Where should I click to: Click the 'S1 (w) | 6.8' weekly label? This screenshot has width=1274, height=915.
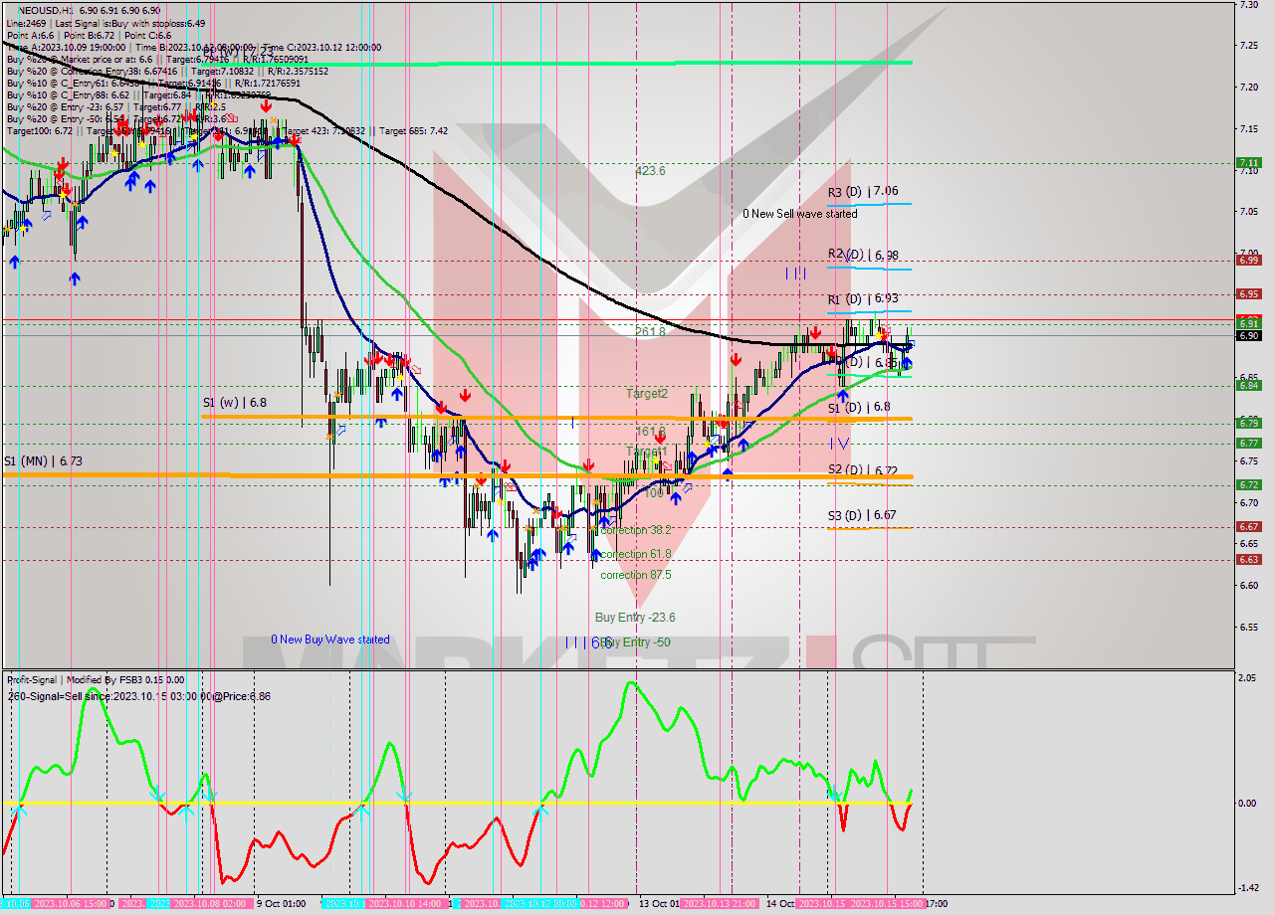(x=234, y=403)
